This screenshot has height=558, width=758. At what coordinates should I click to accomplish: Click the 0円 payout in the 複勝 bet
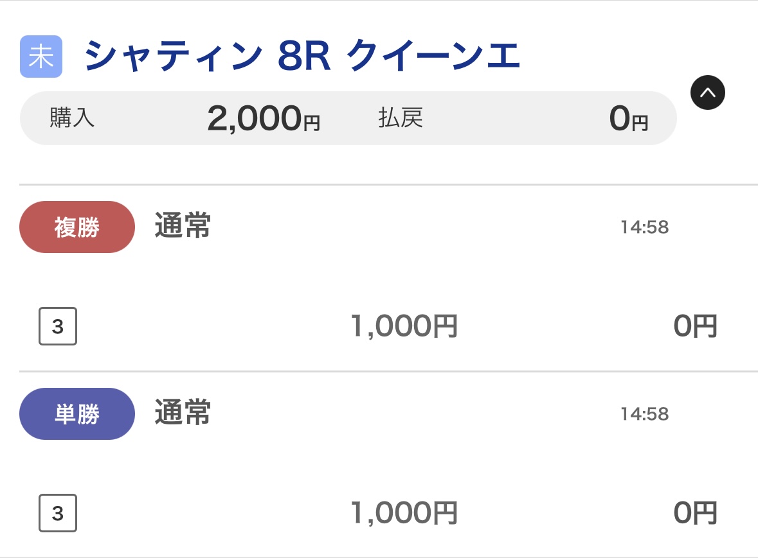click(x=695, y=326)
